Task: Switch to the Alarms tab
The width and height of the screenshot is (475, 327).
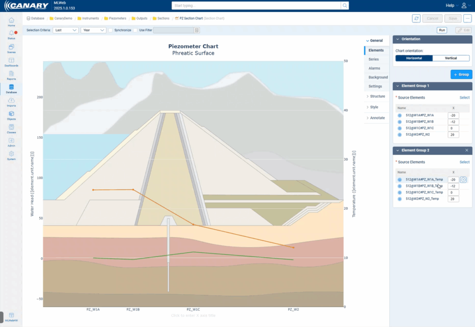Action: [374, 68]
